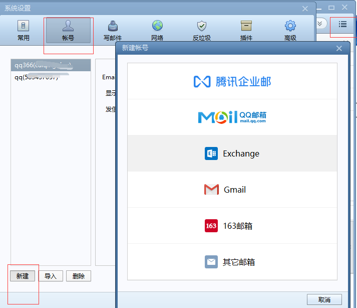Open the 常用 general settings tab
The width and height of the screenshot is (357, 308).
(23, 30)
